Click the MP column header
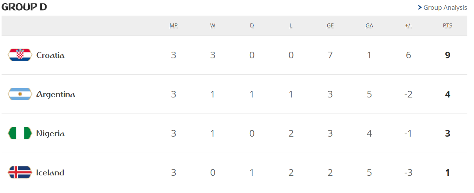Viewport: 474px width, 193px height. (x=173, y=25)
